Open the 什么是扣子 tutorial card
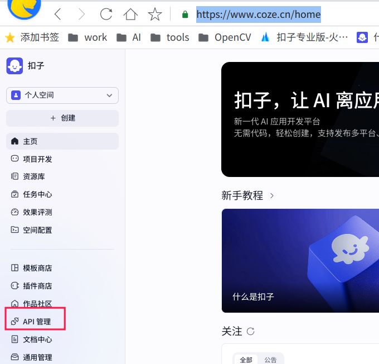 [300, 261]
